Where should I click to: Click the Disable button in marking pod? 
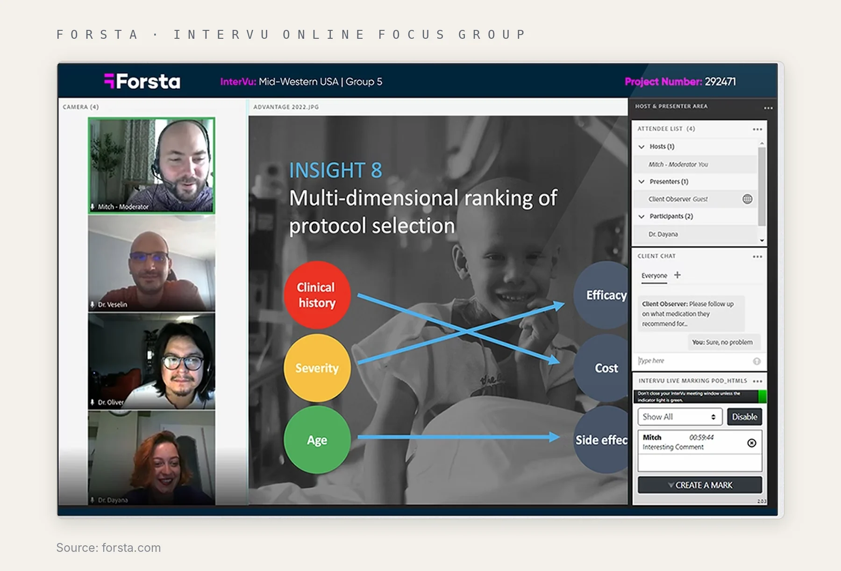coord(744,417)
